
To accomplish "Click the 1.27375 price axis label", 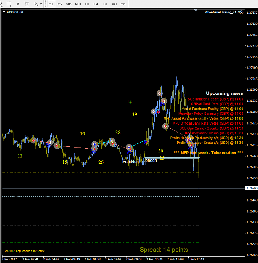I will [x=252, y=13].
